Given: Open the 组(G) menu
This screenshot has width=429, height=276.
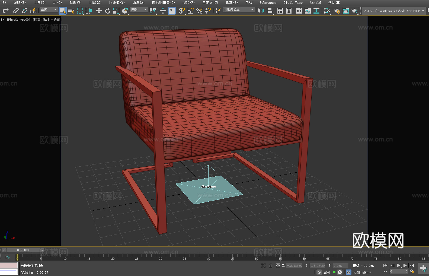Looking at the screenshot, I should [57, 2].
